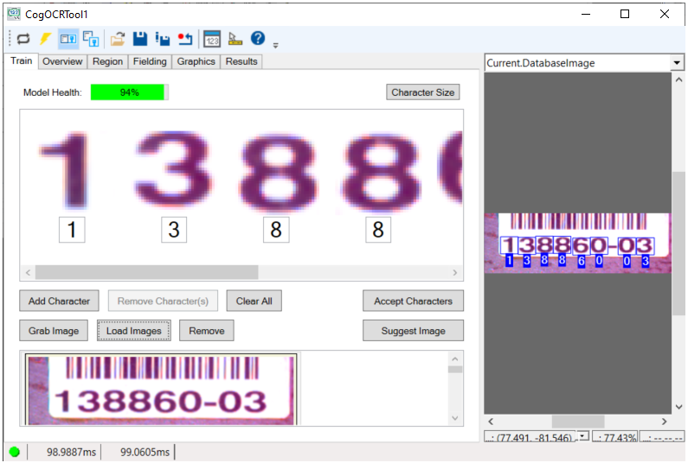Click up arrow of image display scrollbar
Screen dimensions: 688x463
point(678,79)
